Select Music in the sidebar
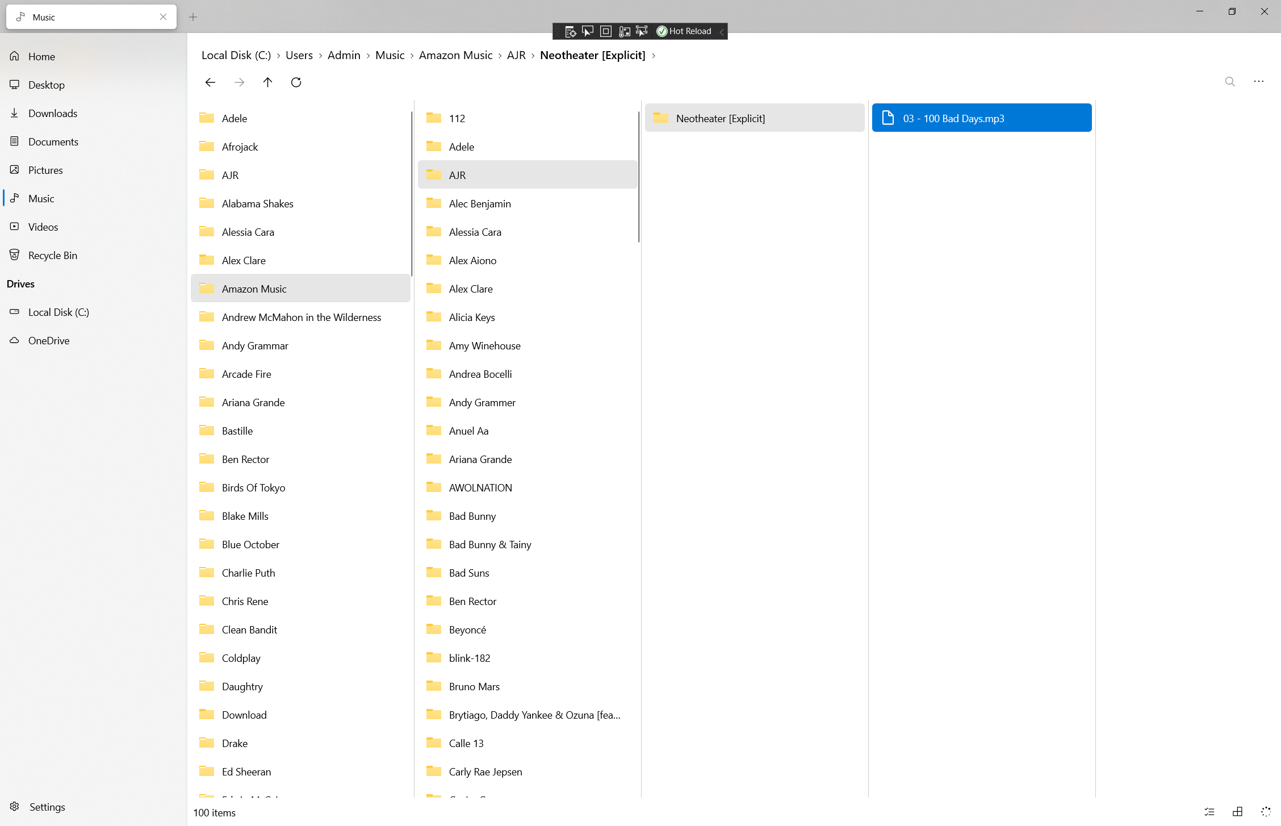The width and height of the screenshot is (1281, 826). (x=94, y=198)
